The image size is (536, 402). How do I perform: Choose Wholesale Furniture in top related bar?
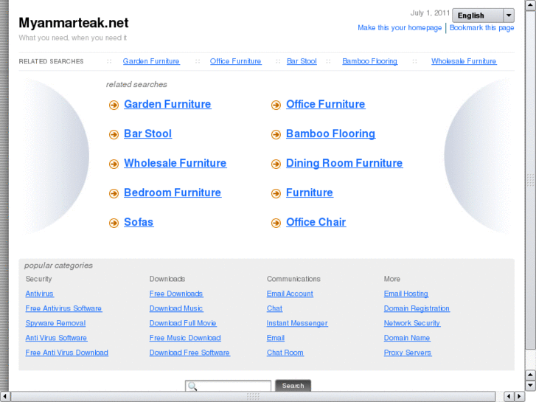(464, 61)
